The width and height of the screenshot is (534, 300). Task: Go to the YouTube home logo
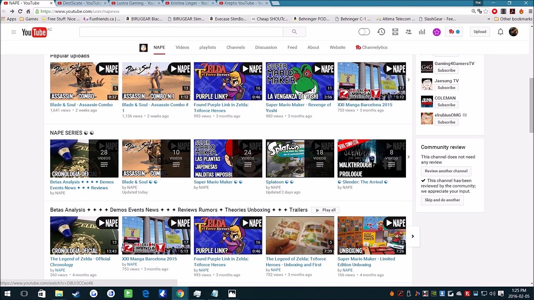[x=34, y=32]
